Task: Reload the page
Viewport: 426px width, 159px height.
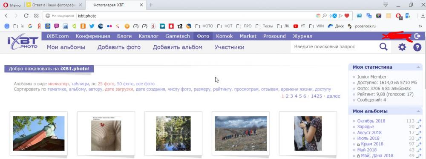Action: [26, 16]
